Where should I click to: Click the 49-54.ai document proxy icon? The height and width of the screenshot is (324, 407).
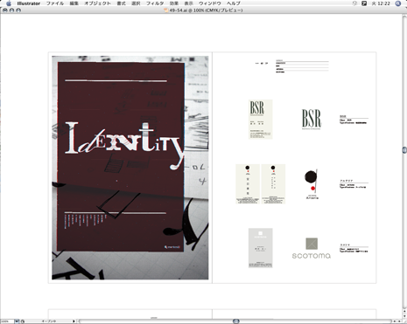point(166,10)
